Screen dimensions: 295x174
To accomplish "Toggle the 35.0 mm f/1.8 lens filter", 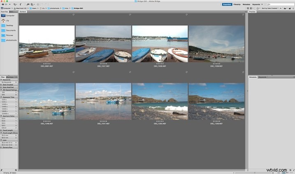I will click(x=9, y=142).
